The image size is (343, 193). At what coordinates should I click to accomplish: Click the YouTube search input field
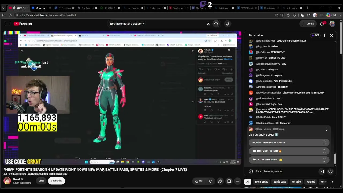click(157, 24)
